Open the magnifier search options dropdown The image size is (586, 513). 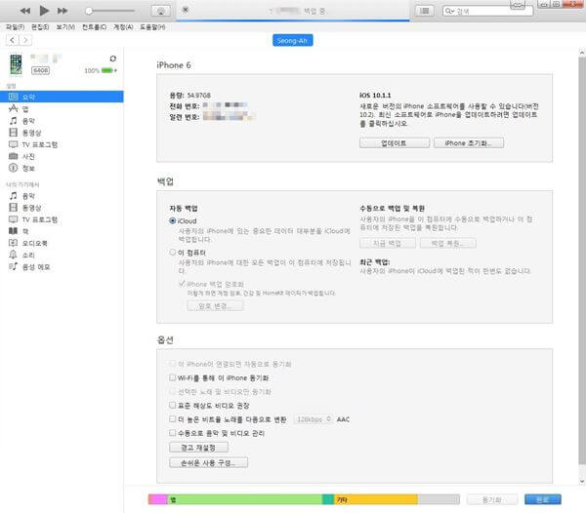pyautogui.click(x=449, y=11)
